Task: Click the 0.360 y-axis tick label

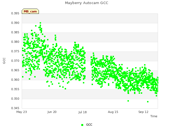Action: coord(15,80)
